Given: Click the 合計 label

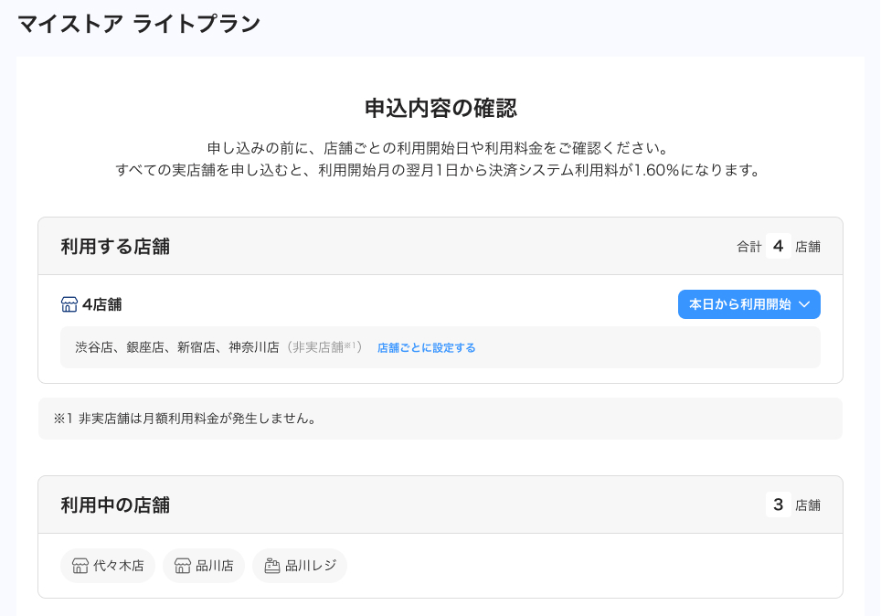Looking at the screenshot, I should point(749,246).
